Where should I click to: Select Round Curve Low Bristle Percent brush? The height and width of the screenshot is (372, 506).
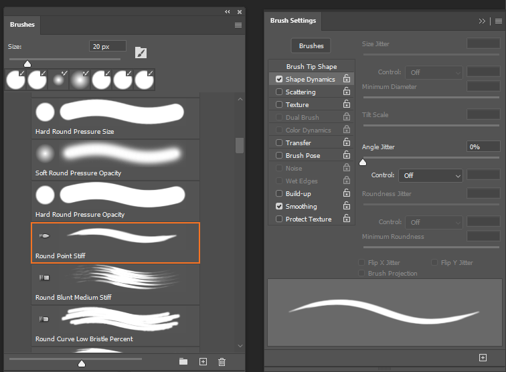(x=115, y=326)
